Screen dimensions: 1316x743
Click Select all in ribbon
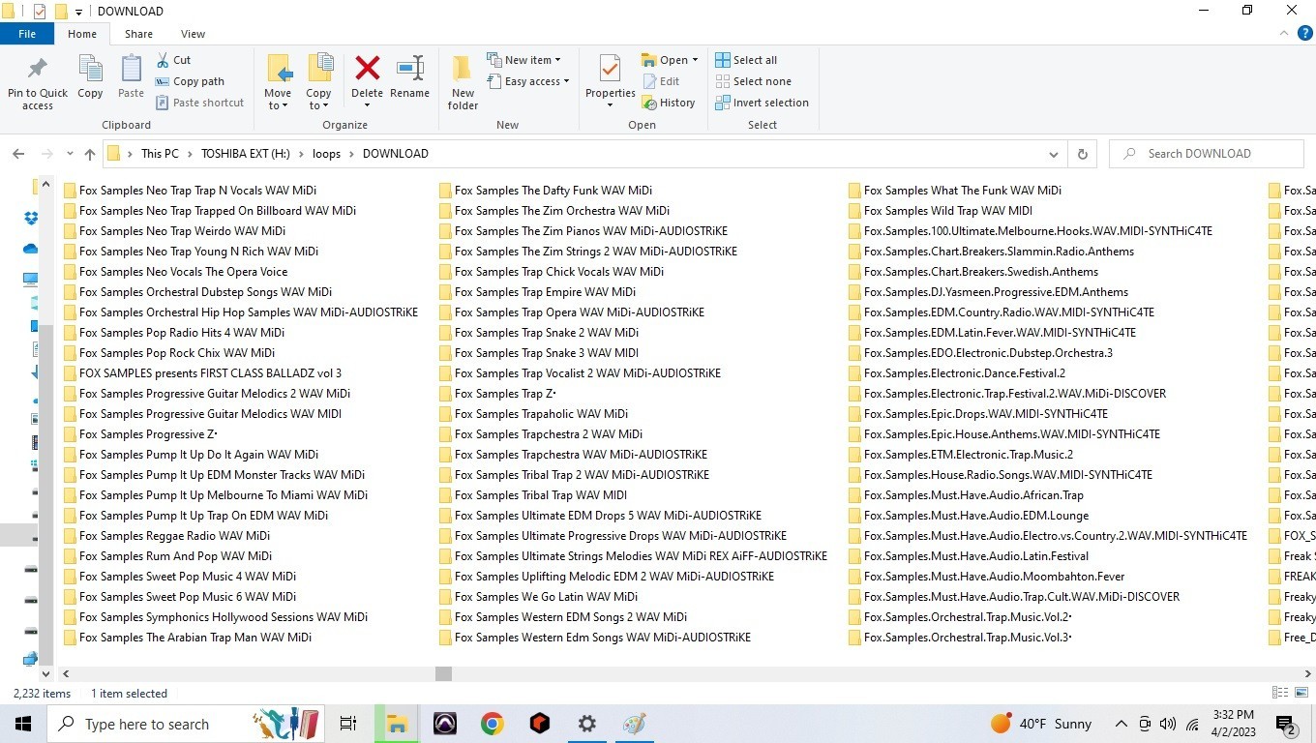click(746, 60)
